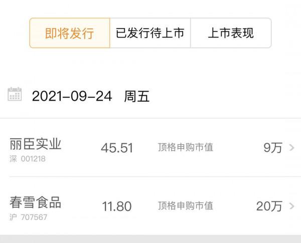The width and height of the screenshot is (301, 243).
Task: Click the 45.51 issue price
Action: point(117,148)
